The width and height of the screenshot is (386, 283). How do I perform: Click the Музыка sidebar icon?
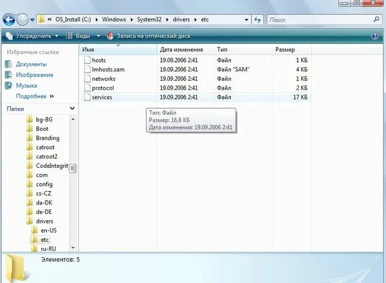click(x=8, y=85)
